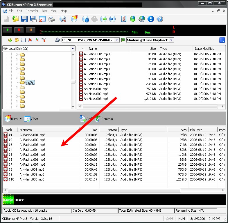Image resolution: width=228 pixels, height=223 pixels.
Task: Click the audio playback progress bar
Action: coord(84,32)
